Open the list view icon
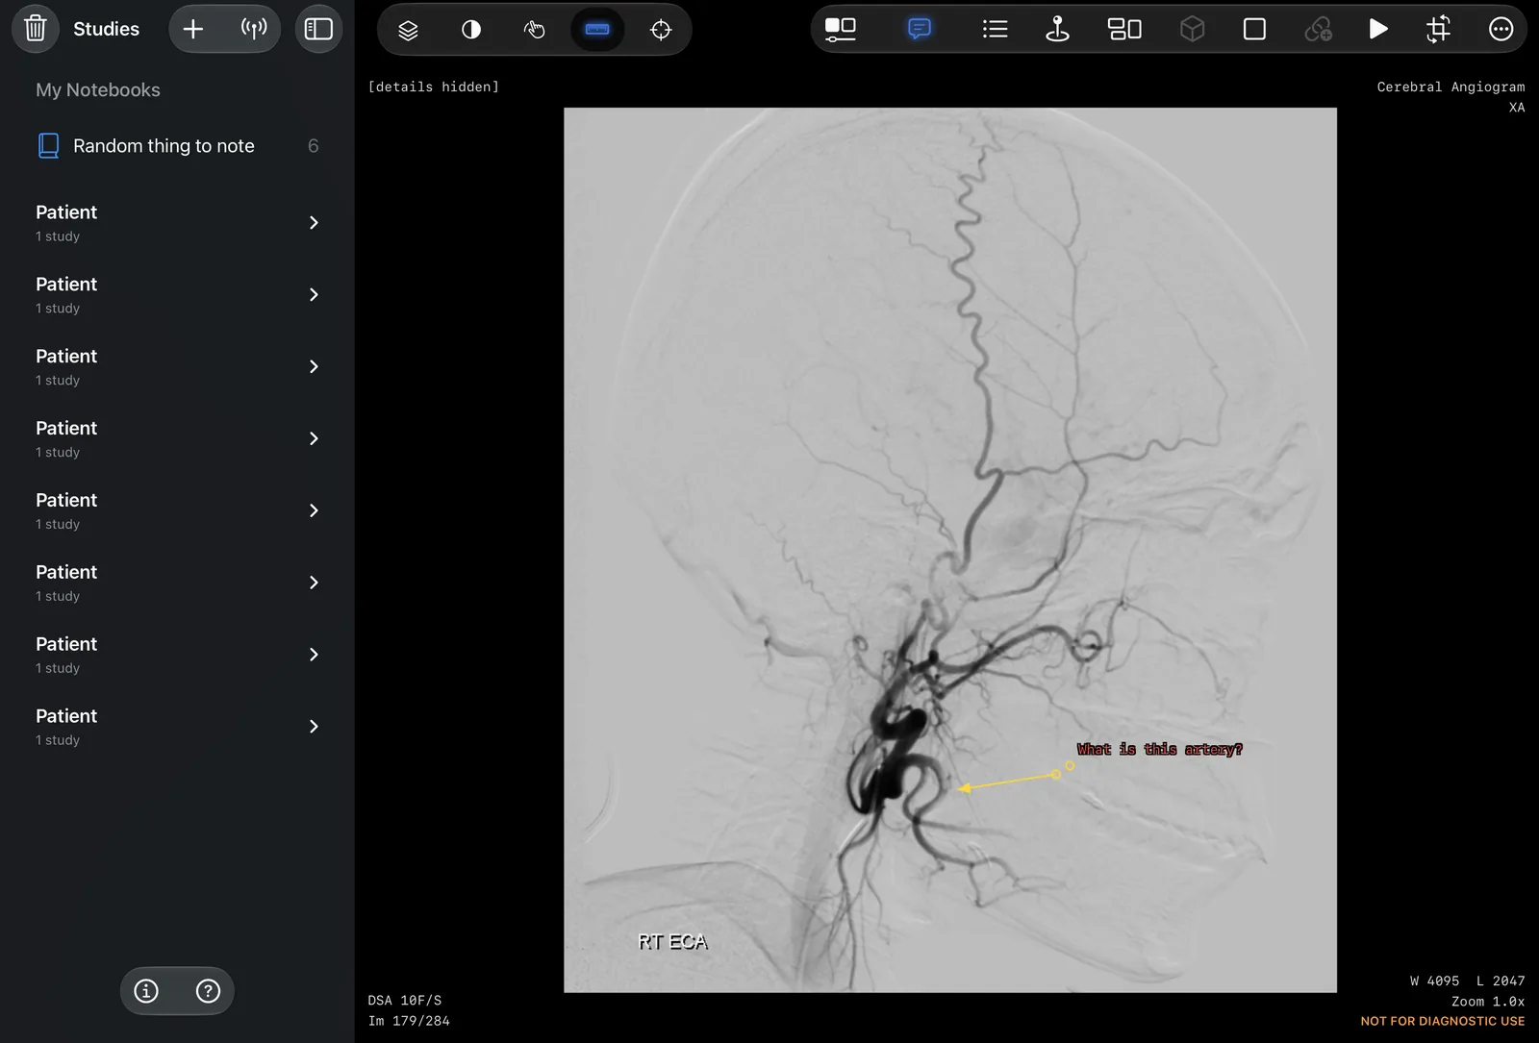 (995, 30)
